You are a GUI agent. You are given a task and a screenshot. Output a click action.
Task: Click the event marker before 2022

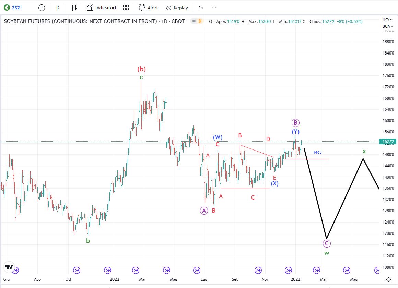click(x=108, y=271)
